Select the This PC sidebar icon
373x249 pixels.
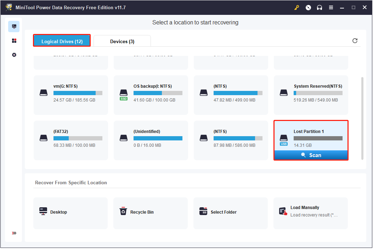[14, 27]
